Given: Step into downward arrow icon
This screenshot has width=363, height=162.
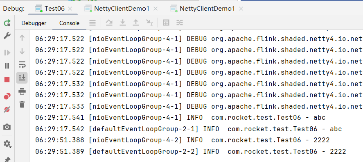Looking at the screenshot, I should [122, 23].
